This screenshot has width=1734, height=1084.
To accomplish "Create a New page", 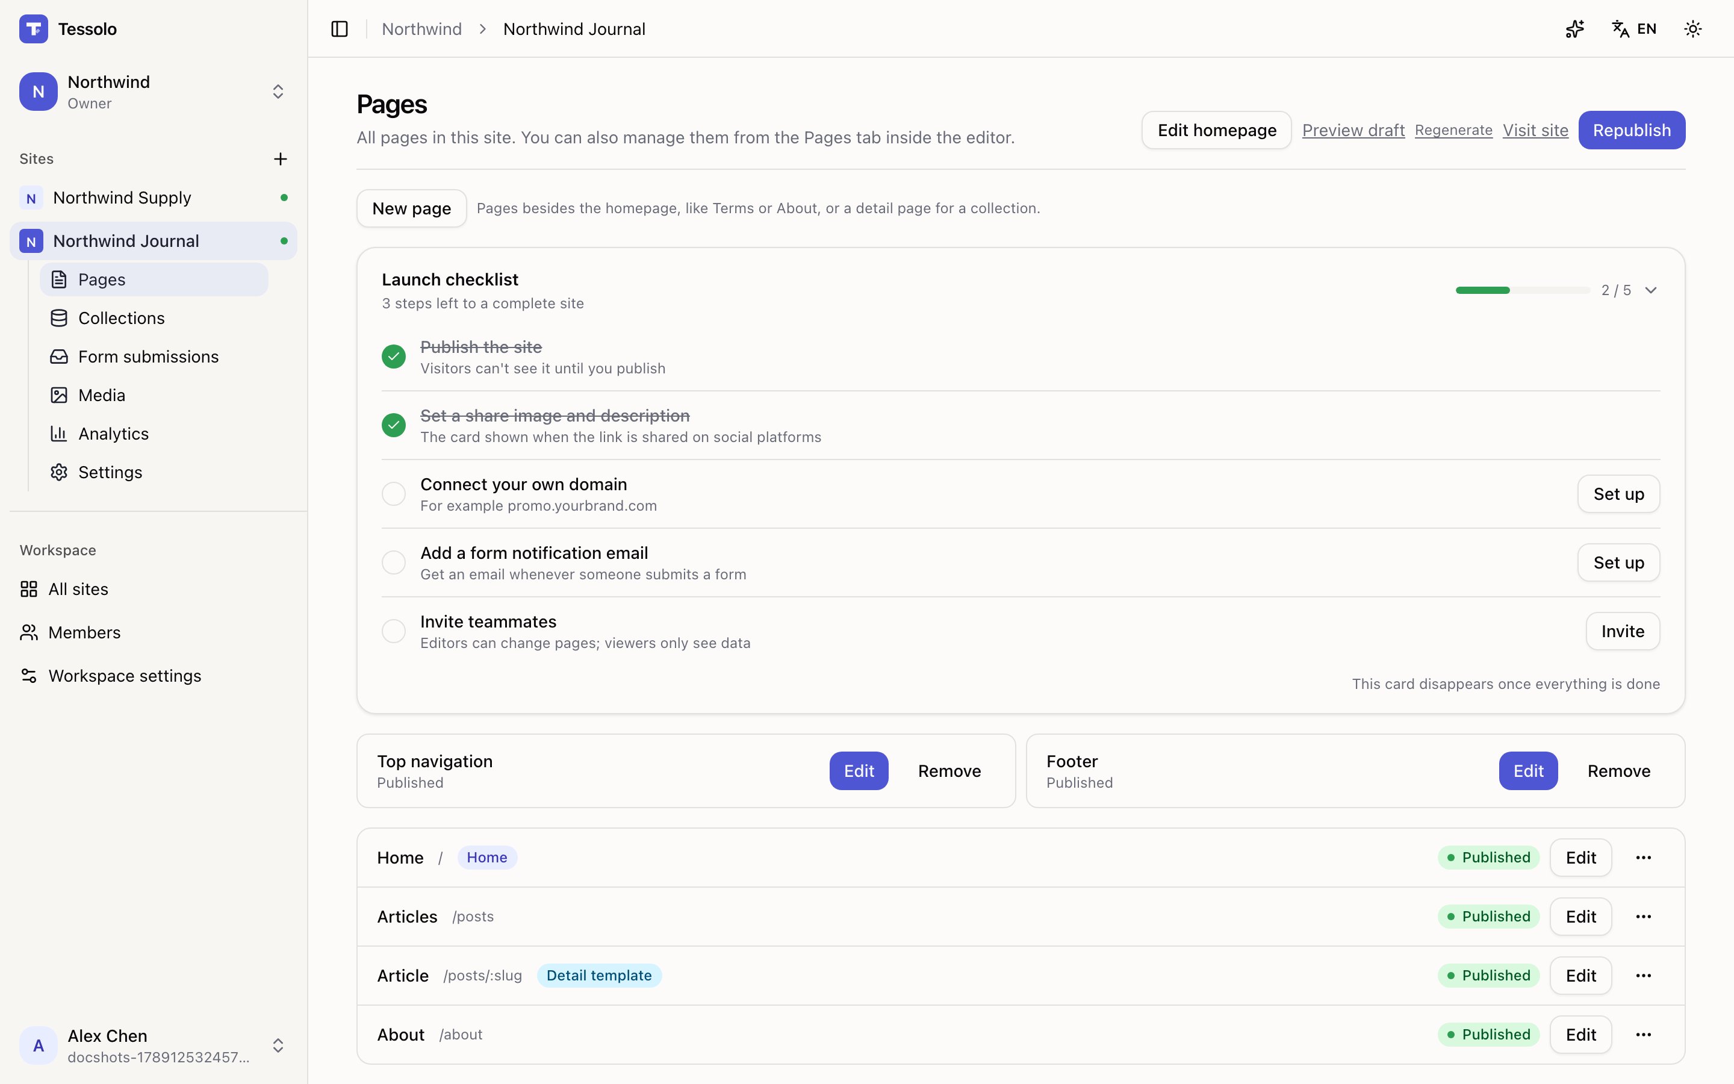I will point(411,208).
